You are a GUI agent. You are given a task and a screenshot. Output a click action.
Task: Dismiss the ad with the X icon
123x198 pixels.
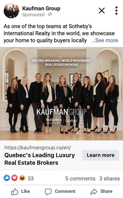[102, 11]
